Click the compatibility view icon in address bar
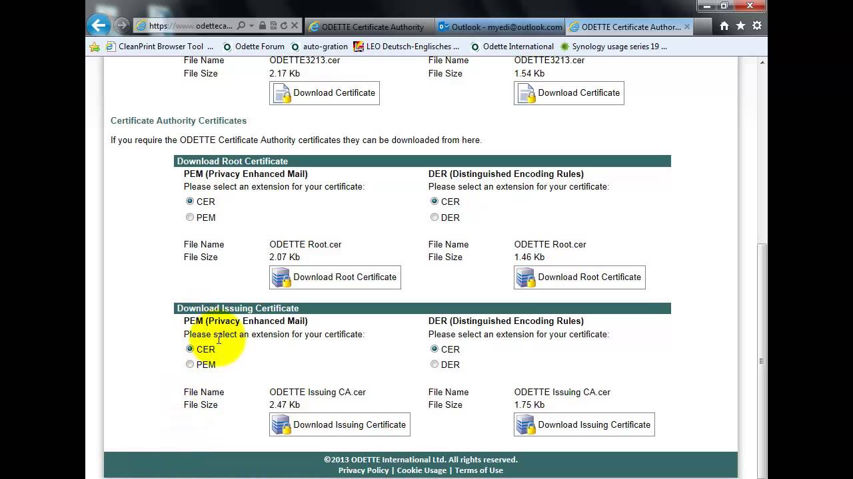The height and width of the screenshot is (479, 853). click(x=273, y=26)
